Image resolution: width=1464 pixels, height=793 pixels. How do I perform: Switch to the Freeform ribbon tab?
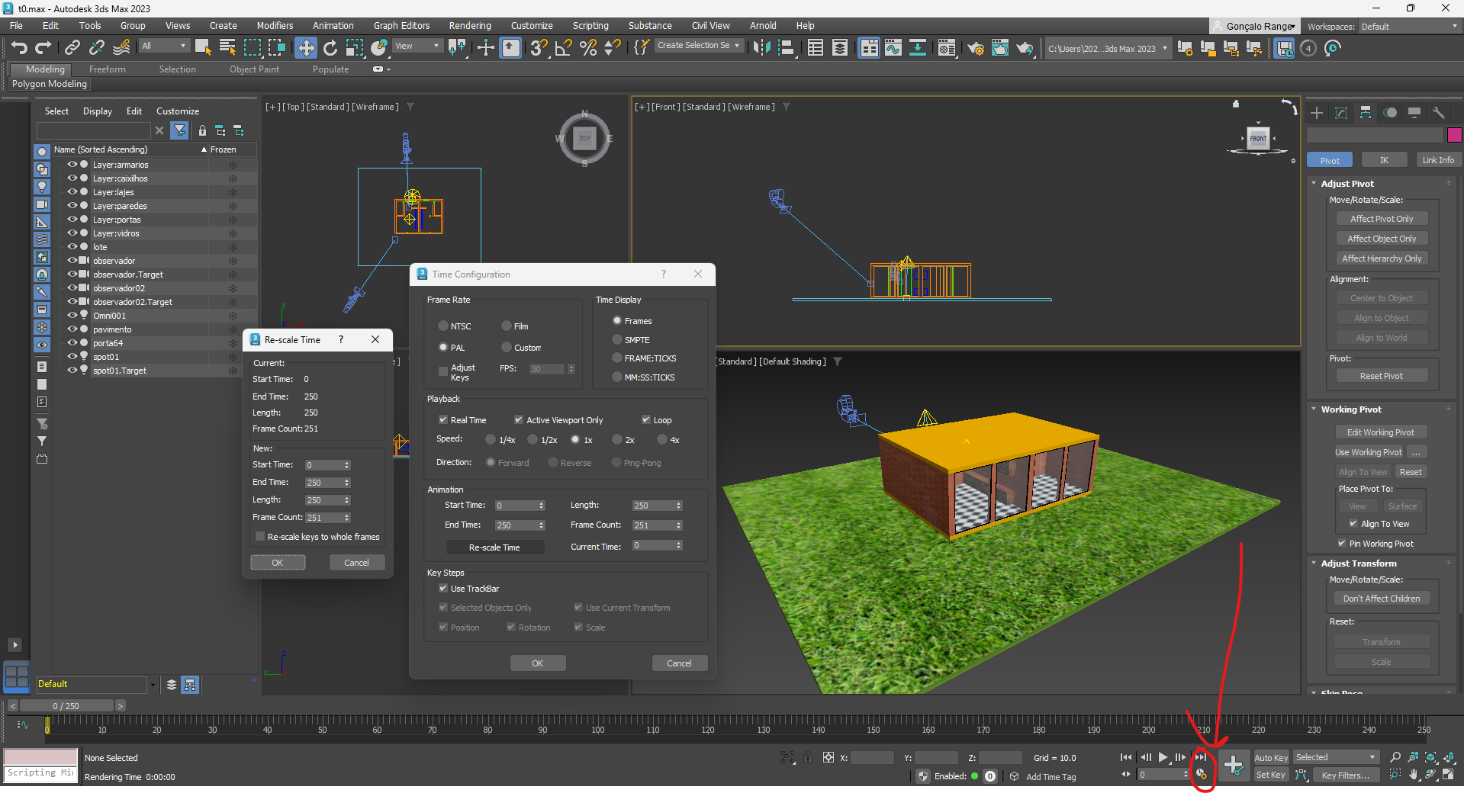tap(107, 69)
